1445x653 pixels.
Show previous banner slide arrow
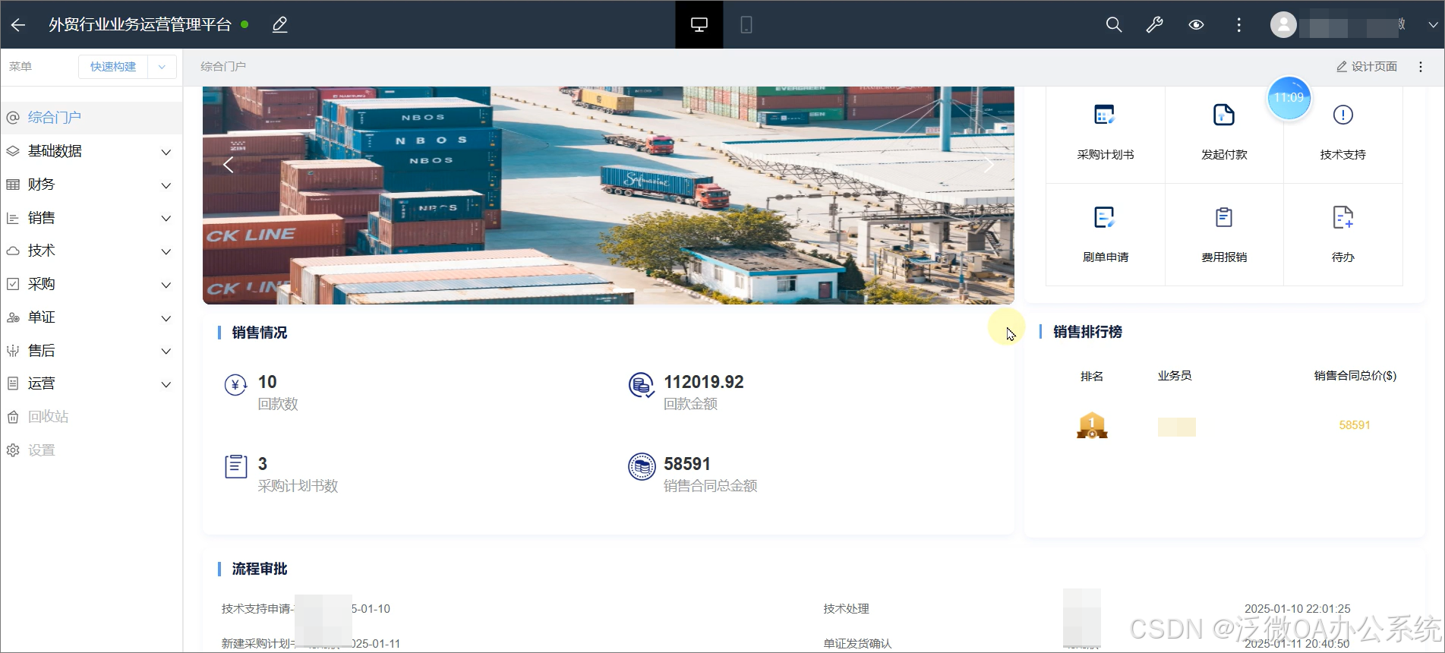pyautogui.click(x=229, y=165)
